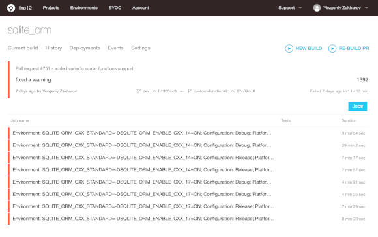
Task: Open pull request #751 link
Action: [74, 68]
